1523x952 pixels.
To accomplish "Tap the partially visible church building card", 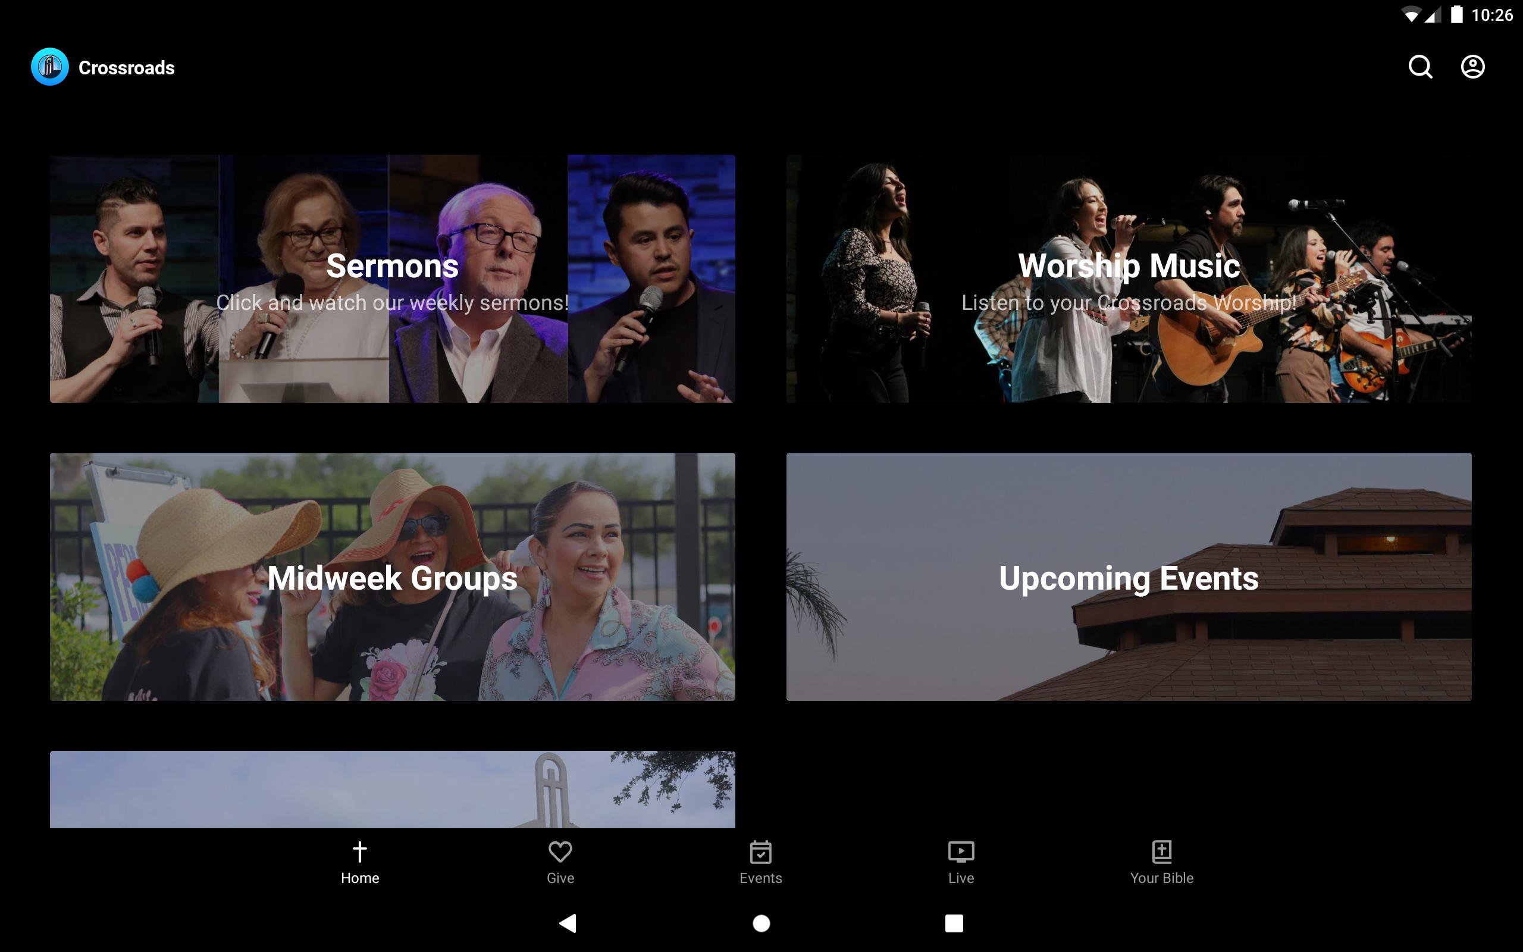I will click(392, 788).
